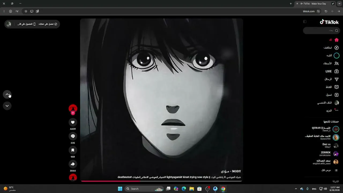Follow the creator with the red plus badge

(x=73, y=113)
